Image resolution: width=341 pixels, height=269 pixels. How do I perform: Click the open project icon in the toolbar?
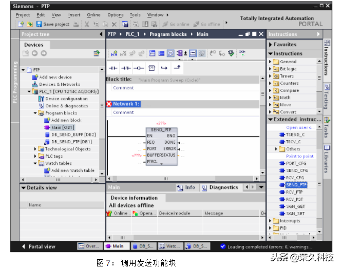tap(30, 24)
